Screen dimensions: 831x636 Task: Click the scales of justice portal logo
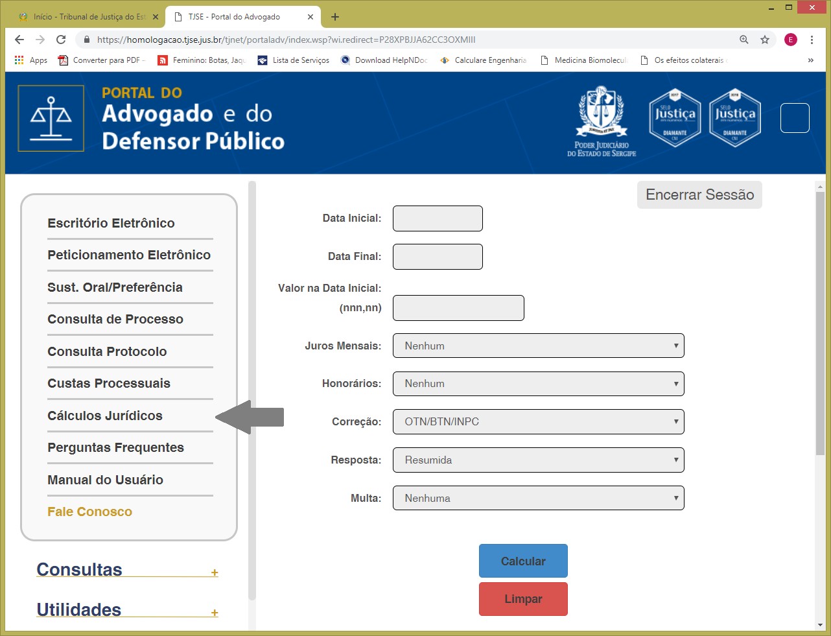[51, 118]
